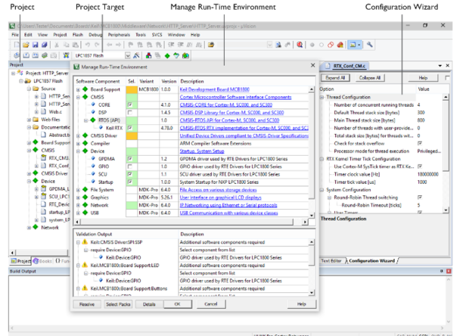
Task: Open the Pack Installer icon
Action: point(185,56)
